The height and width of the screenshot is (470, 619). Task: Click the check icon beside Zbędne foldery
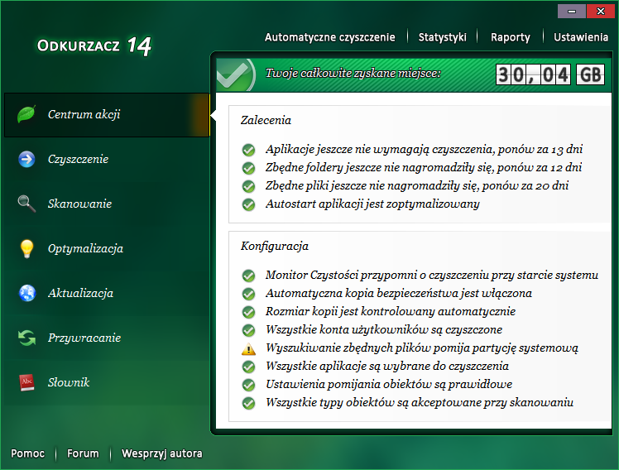(x=249, y=168)
